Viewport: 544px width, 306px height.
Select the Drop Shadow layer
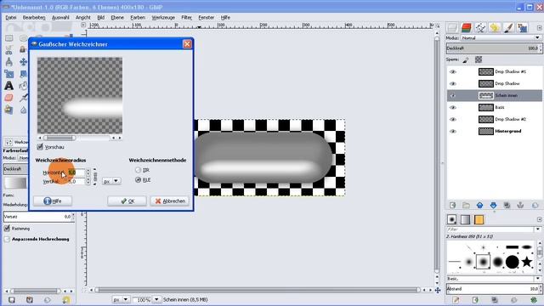click(495, 83)
